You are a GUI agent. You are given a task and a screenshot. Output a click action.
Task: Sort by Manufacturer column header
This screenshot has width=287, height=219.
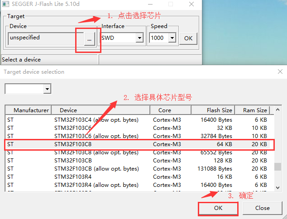point(29,110)
